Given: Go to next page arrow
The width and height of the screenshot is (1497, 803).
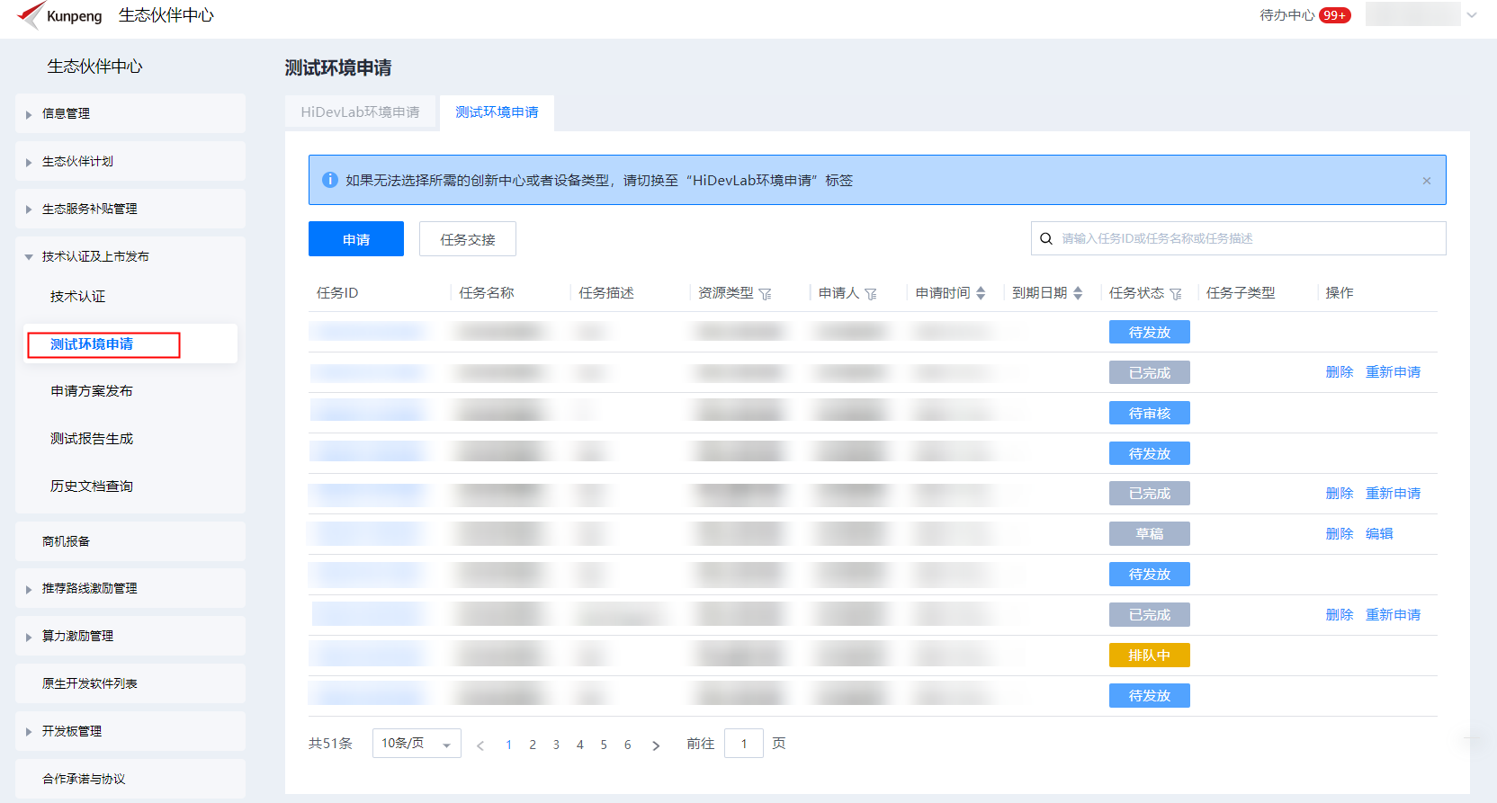Looking at the screenshot, I should click(x=656, y=745).
